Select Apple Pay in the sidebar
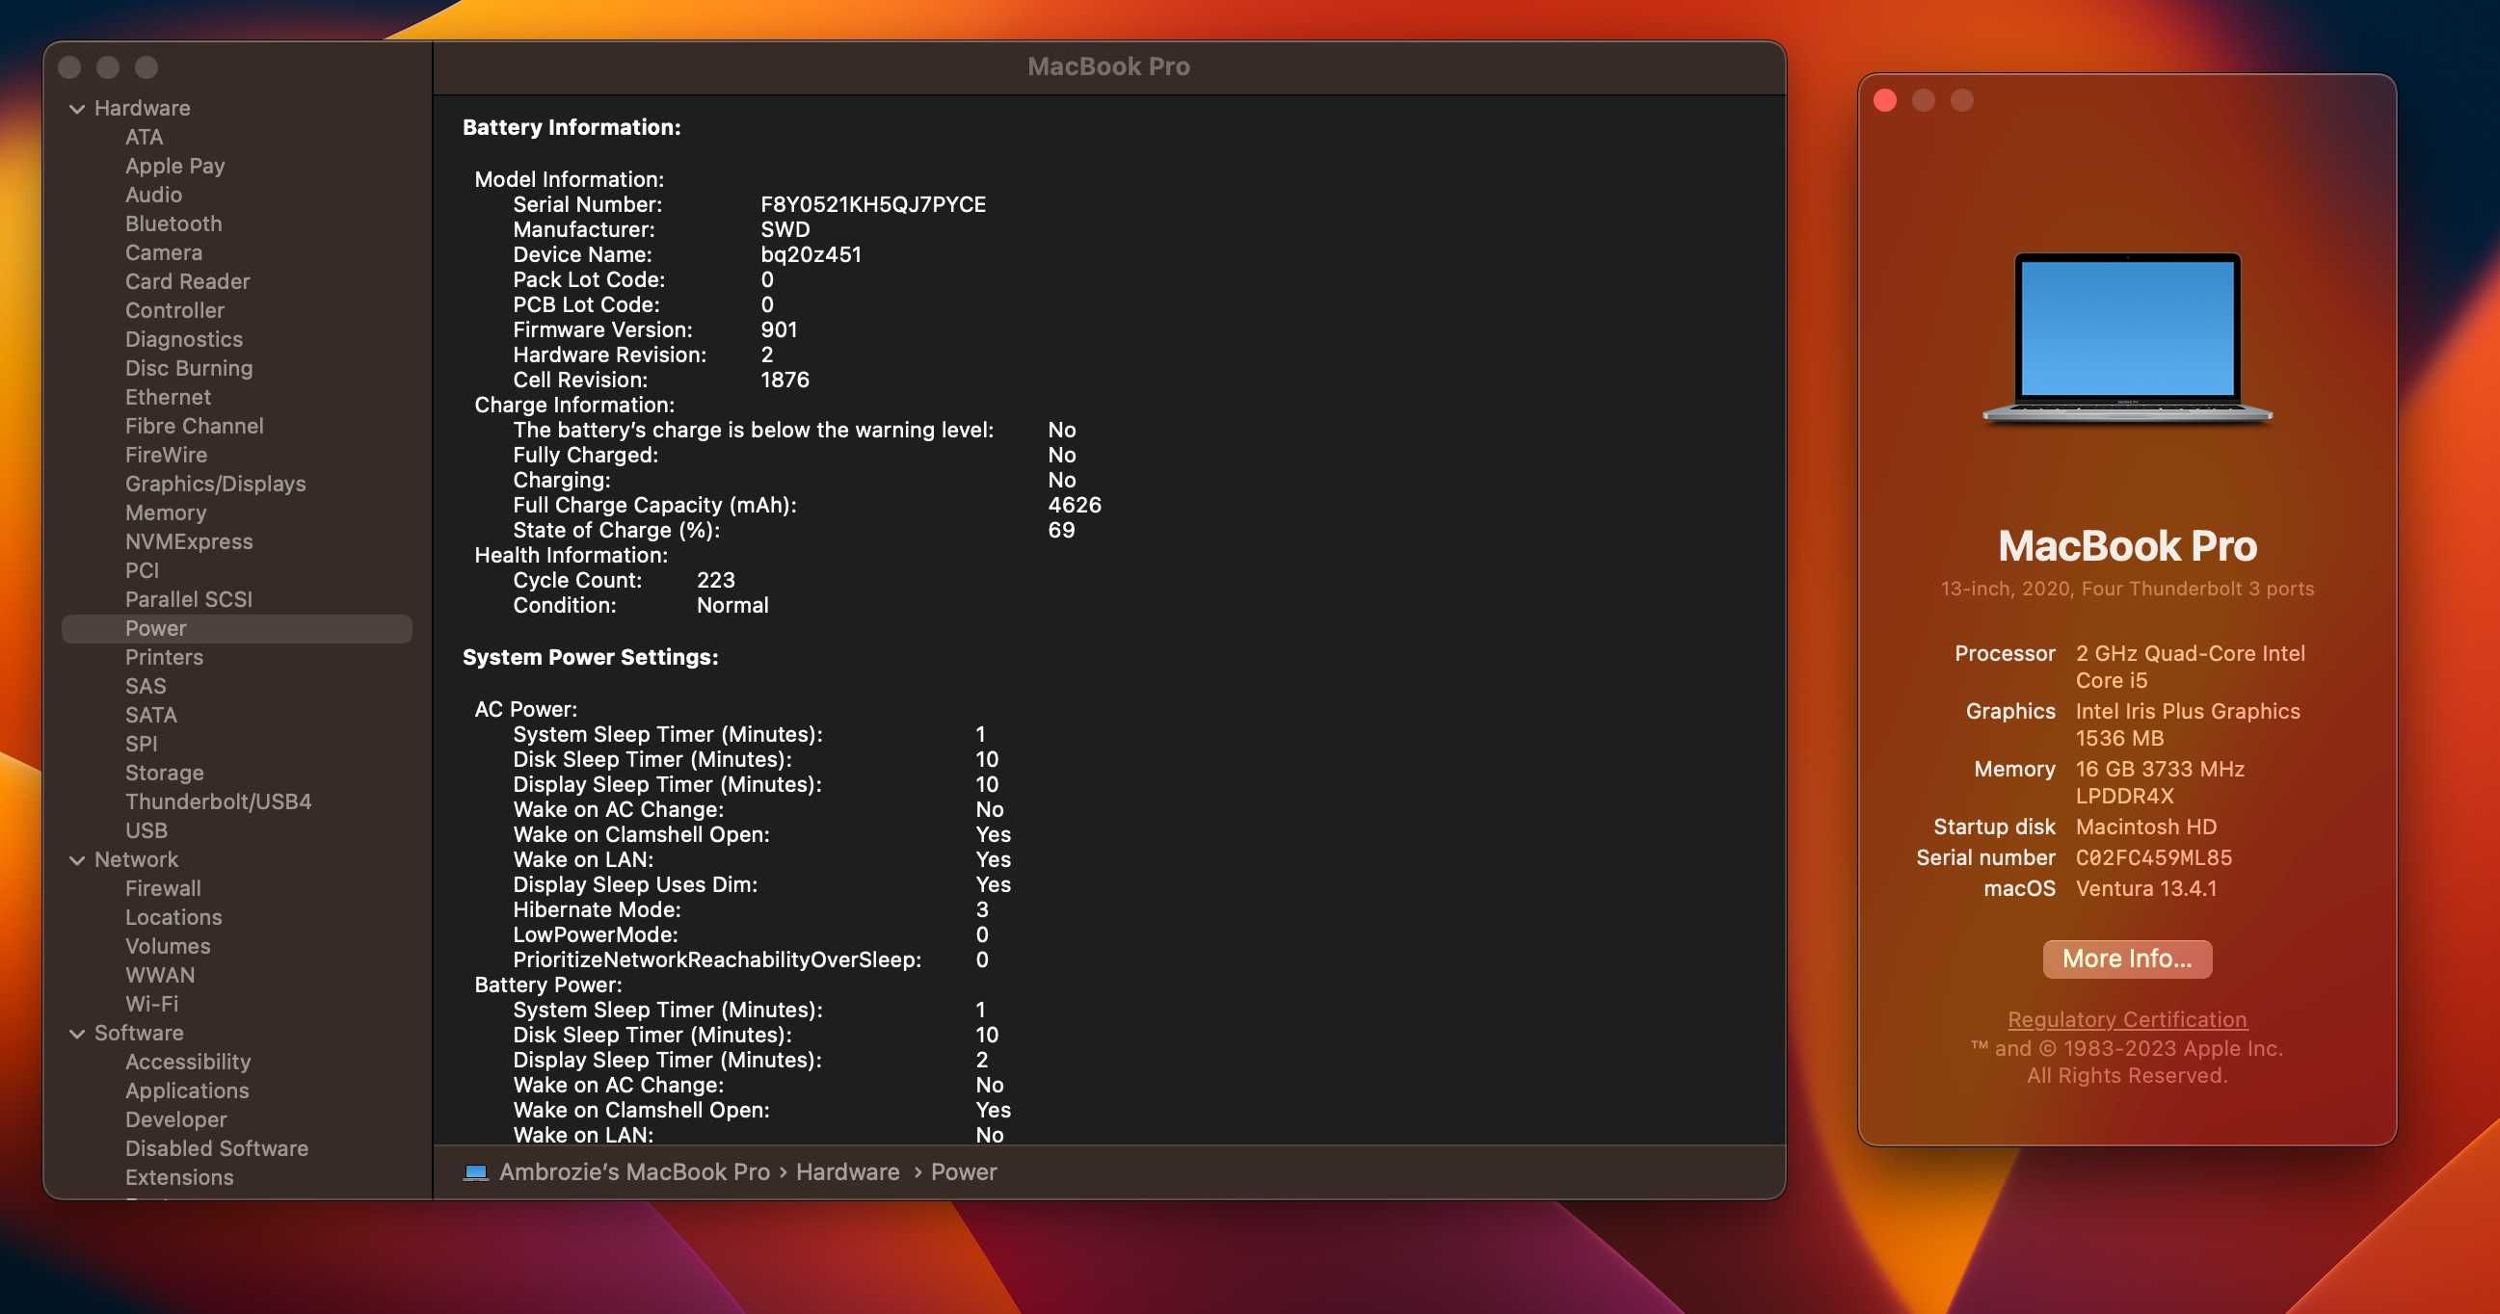Viewport: 2500px width, 1314px height. [174, 166]
